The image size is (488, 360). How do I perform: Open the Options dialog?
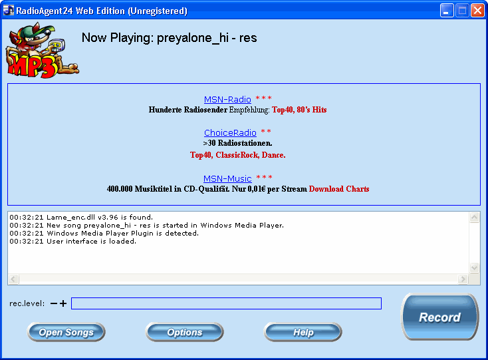pos(185,332)
